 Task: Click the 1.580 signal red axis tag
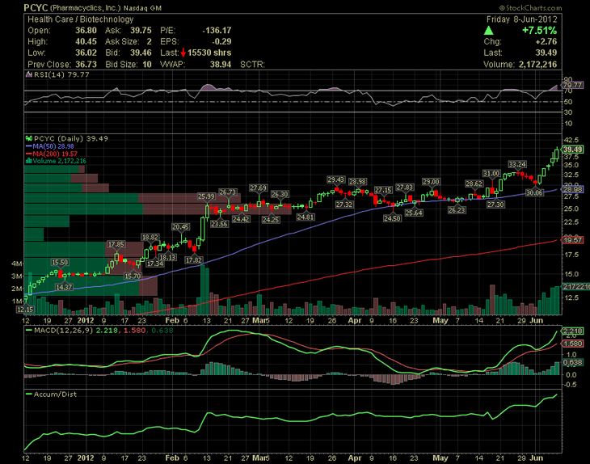pyautogui.click(x=573, y=344)
